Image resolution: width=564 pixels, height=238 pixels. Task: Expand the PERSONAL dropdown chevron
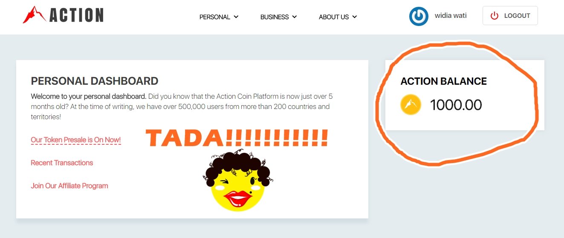(236, 17)
